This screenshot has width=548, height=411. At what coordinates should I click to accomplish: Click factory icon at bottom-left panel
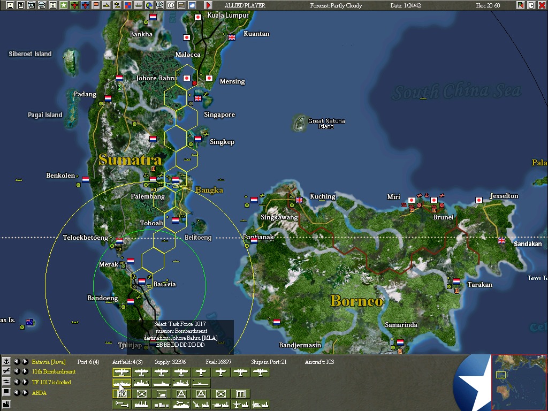(x=6, y=404)
